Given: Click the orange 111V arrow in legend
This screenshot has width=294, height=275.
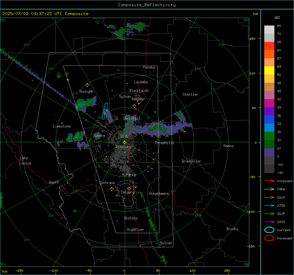Looking at the screenshot, I should click(269, 197).
